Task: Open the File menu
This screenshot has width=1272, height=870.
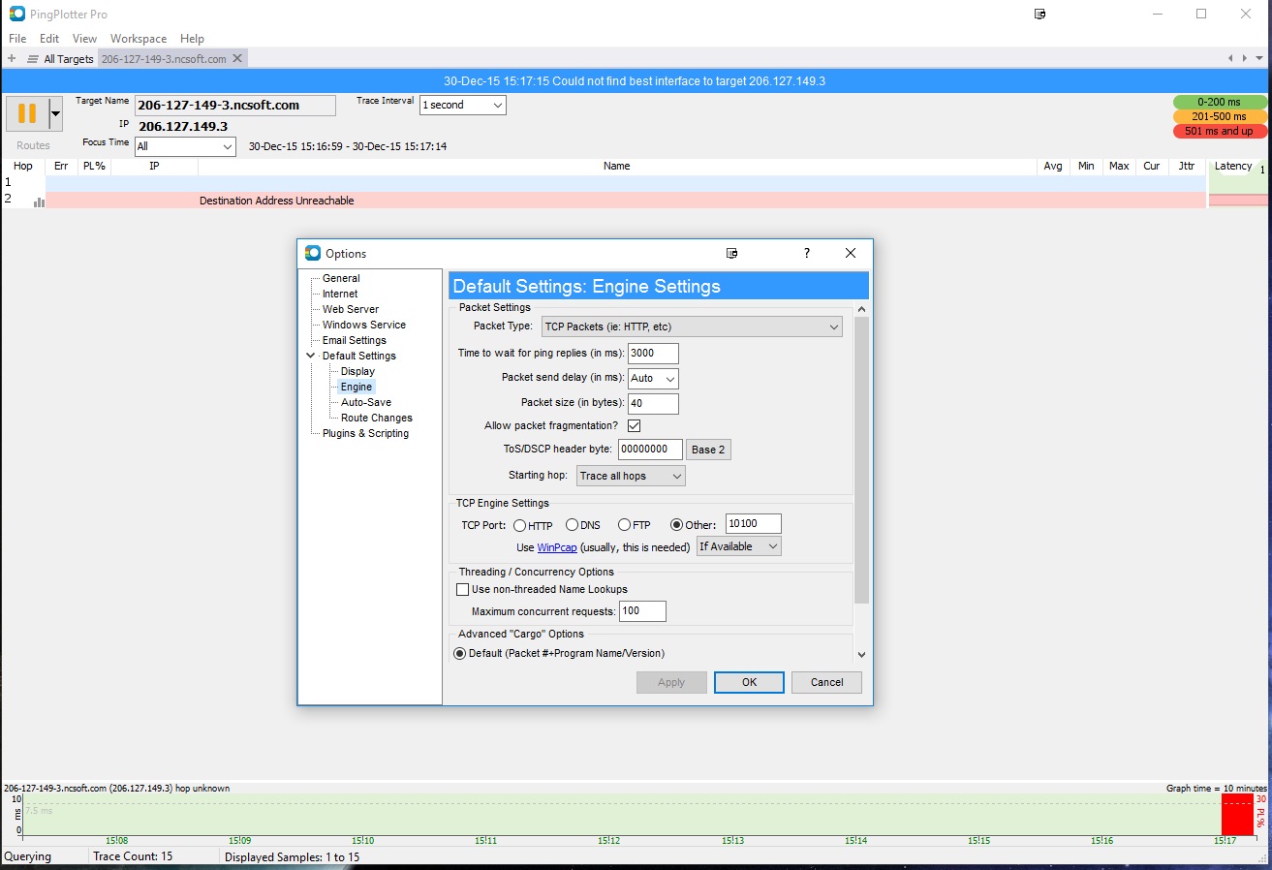Action: [x=17, y=39]
